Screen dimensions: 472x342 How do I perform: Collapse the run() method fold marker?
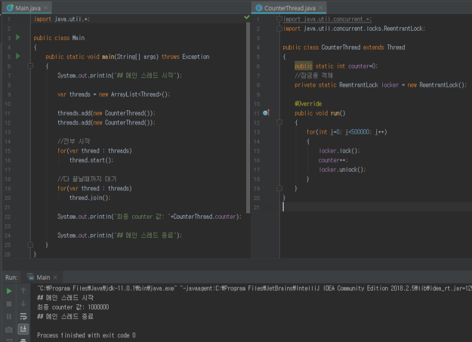pyautogui.click(x=280, y=123)
